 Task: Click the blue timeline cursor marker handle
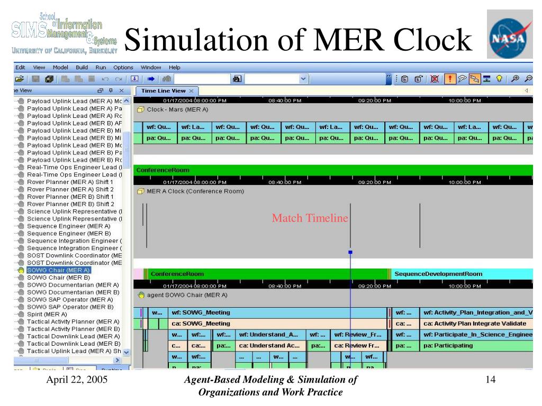(x=350, y=252)
